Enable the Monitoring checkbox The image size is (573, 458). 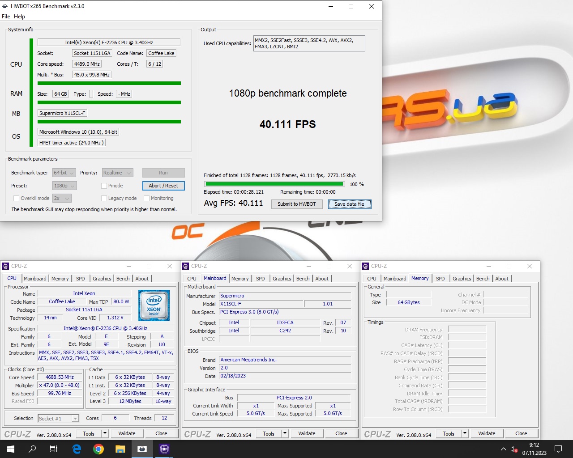coord(146,198)
